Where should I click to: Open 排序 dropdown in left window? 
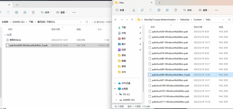(x=46, y=13)
